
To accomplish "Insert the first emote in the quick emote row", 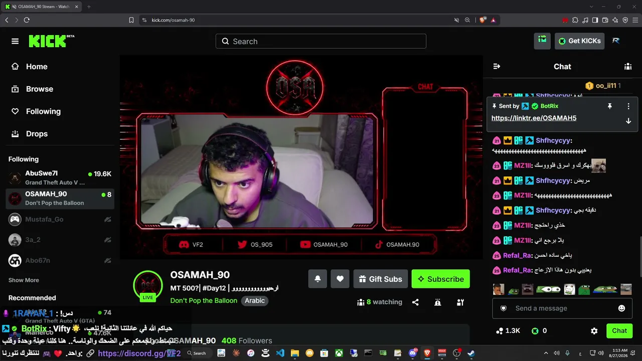I will [x=498, y=289].
